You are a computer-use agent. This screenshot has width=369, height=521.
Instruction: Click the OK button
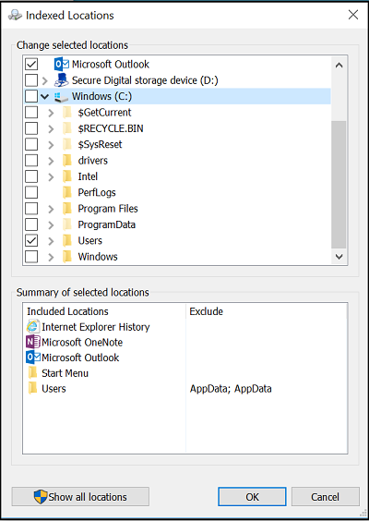pos(252,497)
